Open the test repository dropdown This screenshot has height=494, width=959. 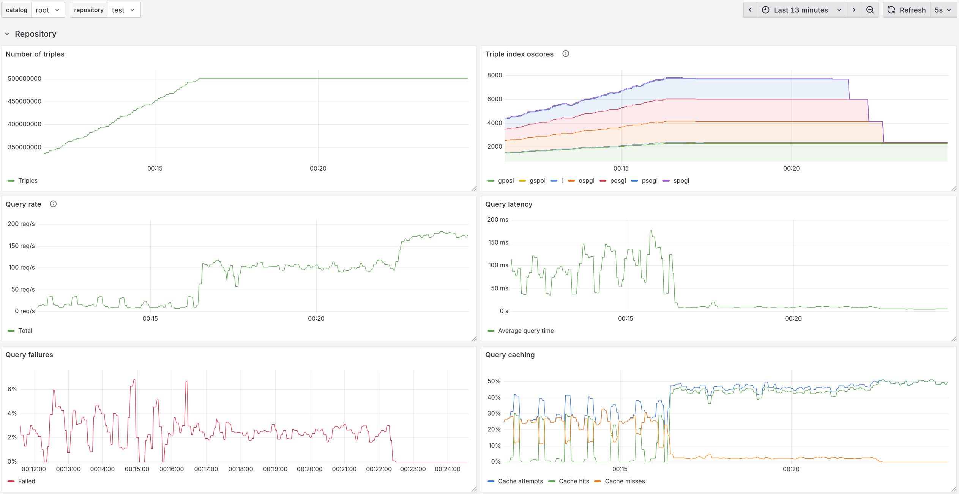[x=124, y=10]
